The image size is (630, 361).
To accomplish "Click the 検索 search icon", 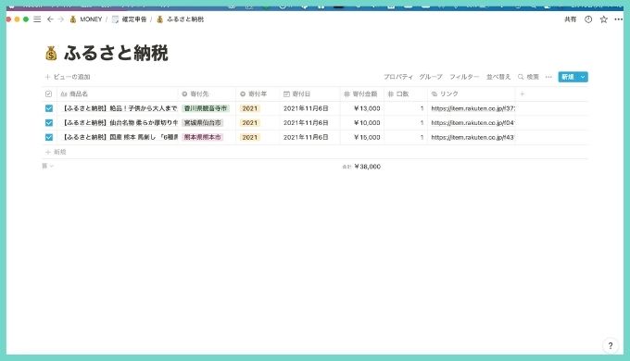I will 521,77.
